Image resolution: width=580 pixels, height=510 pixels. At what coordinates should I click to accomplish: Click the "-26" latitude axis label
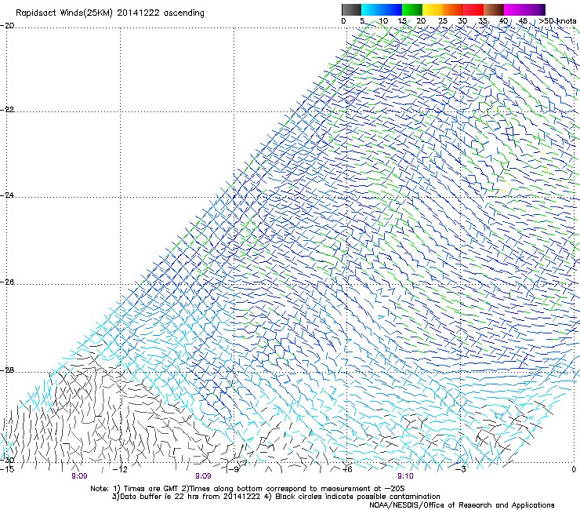7,282
